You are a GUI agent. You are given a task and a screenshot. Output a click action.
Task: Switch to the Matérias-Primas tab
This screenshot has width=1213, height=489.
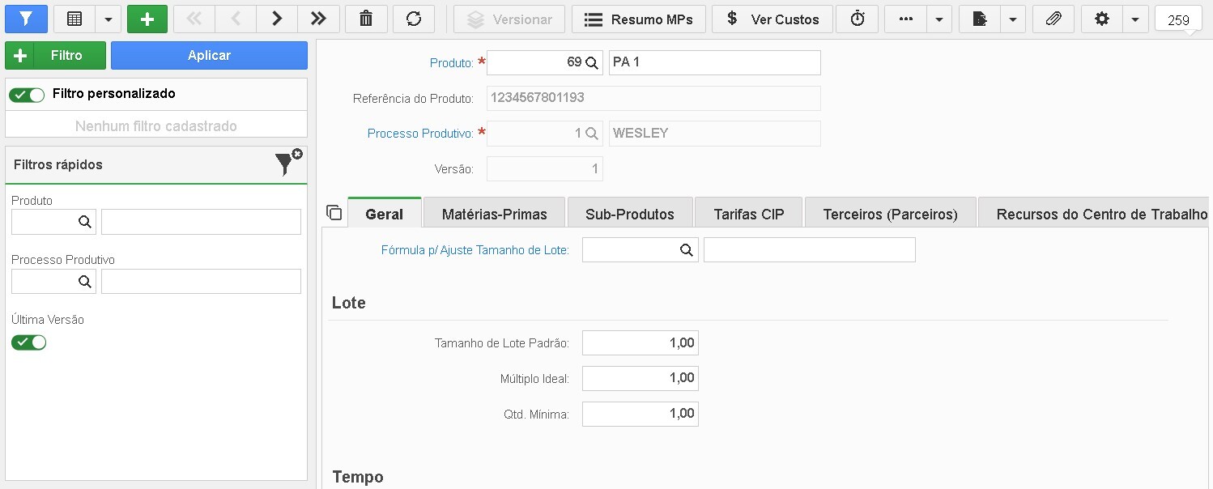click(494, 213)
